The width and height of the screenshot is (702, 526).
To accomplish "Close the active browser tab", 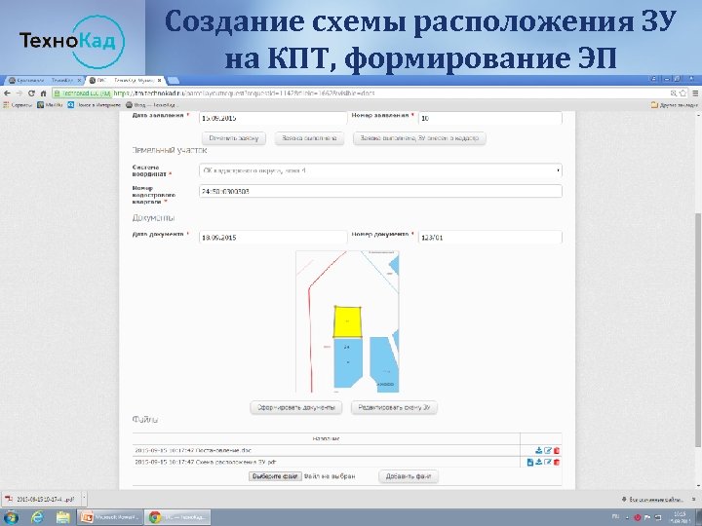I will [x=159, y=81].
